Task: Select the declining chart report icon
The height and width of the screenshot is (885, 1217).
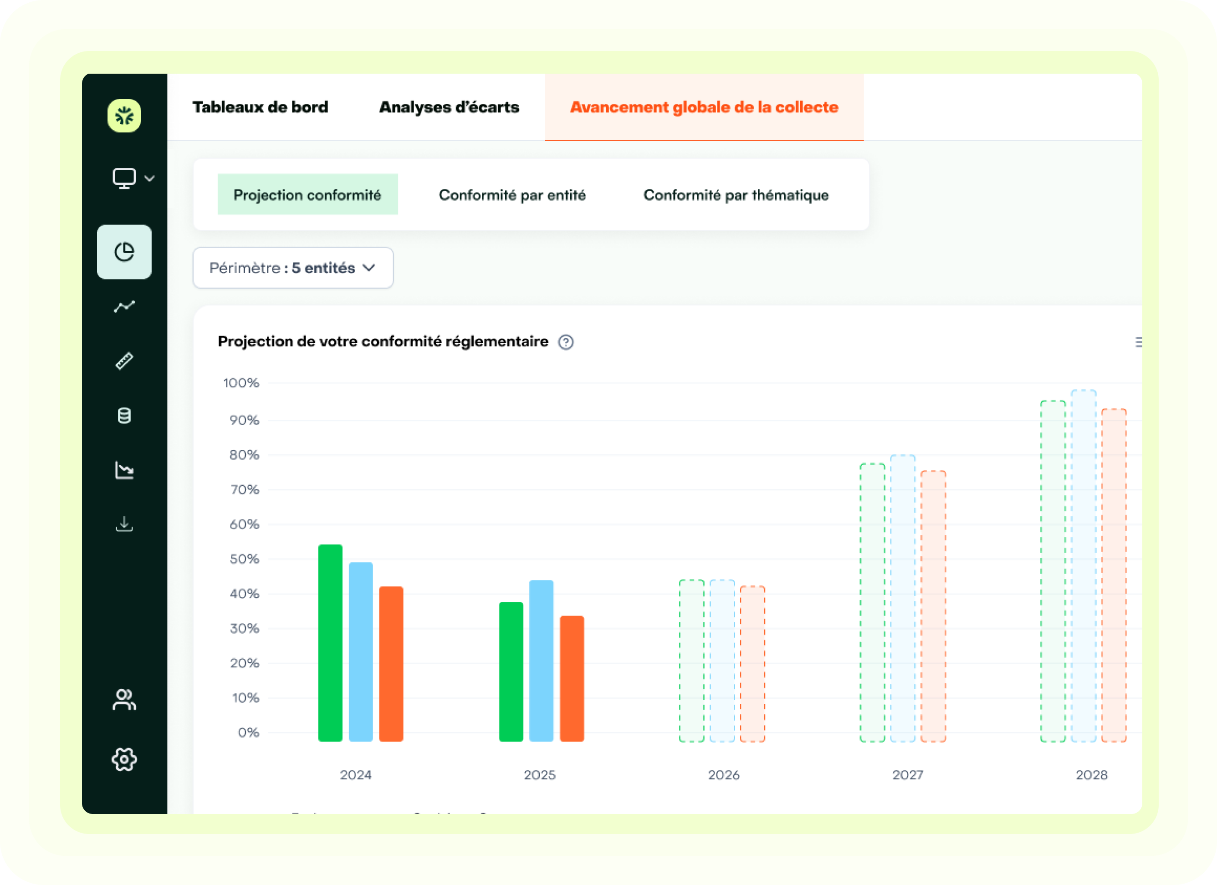Action: [124, 470]
